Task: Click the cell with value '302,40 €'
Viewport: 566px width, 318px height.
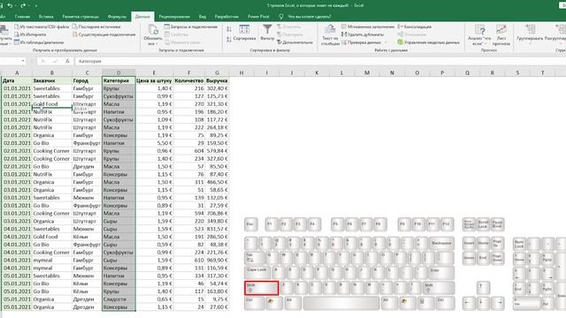Action: coord(217,88)
